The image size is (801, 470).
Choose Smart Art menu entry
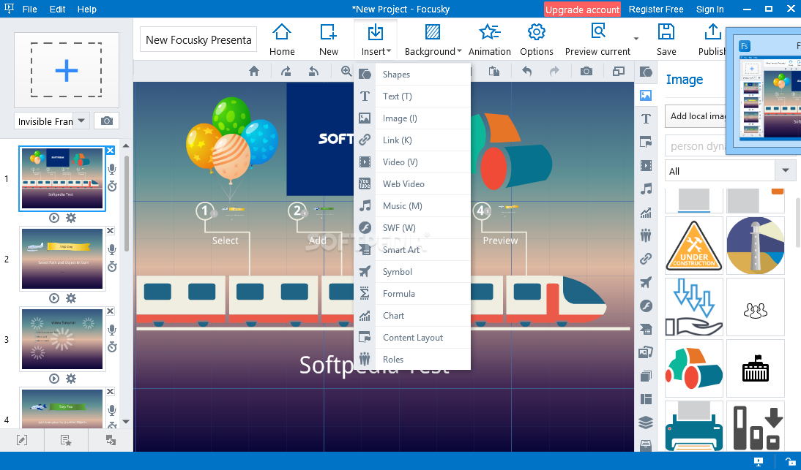(x=412, y=250)
